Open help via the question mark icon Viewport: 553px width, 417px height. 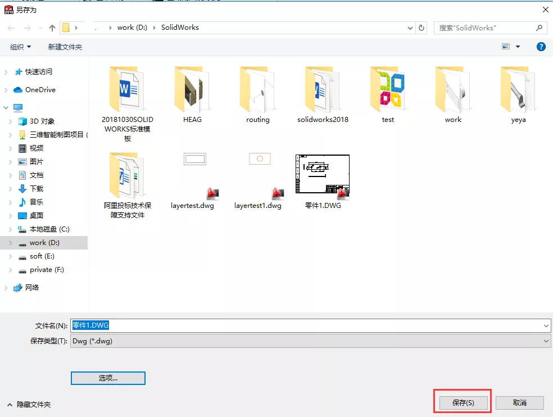(540, 47)
